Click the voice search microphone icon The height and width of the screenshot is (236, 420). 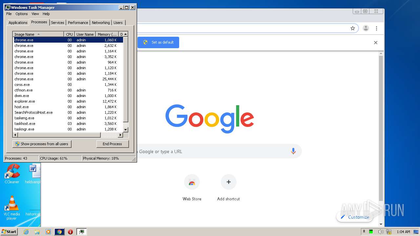293,151
